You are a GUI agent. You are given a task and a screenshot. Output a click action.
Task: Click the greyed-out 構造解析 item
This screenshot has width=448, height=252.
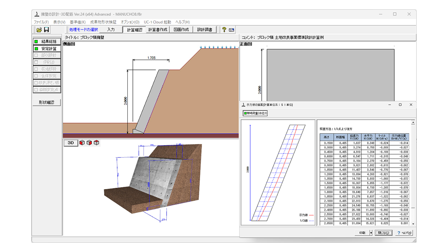[x=47, y=69]
